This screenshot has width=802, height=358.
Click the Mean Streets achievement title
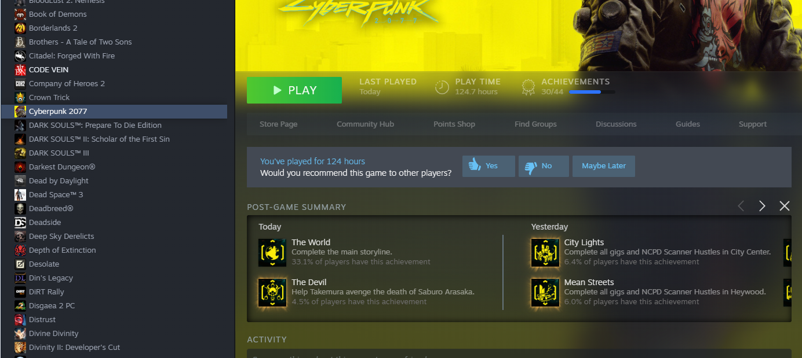click(x=589, y=282)
